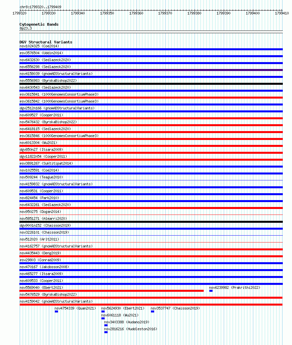Click small blue marker under nsv3537747
Image resolution: width=292 pixels, height=345 pixels.
(x=153, y=311)
